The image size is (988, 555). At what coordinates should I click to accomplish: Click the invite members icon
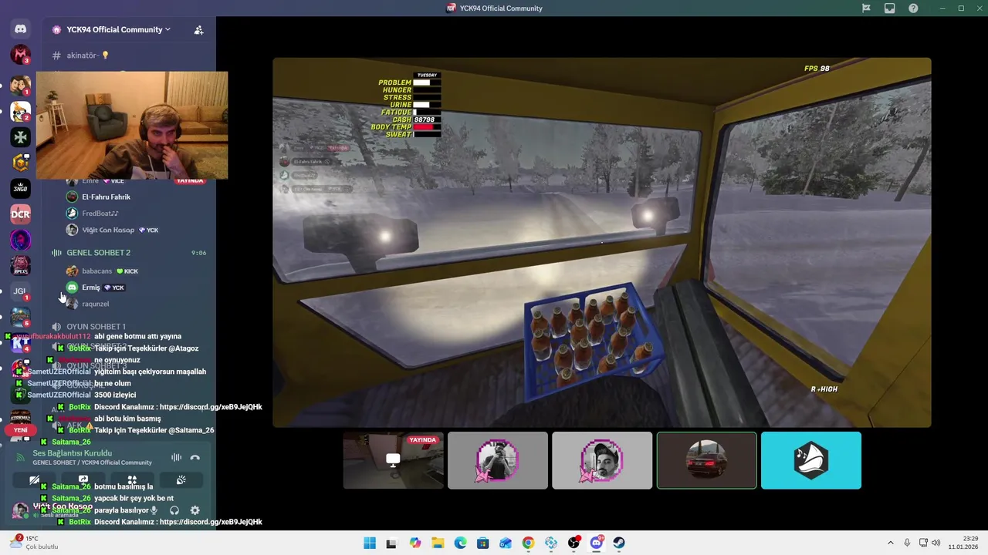coord(198,30)
